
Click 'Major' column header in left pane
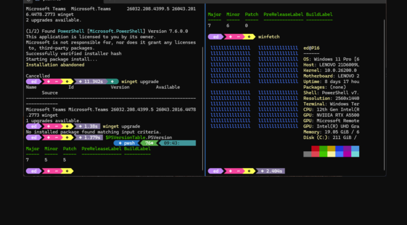(33, 149)
